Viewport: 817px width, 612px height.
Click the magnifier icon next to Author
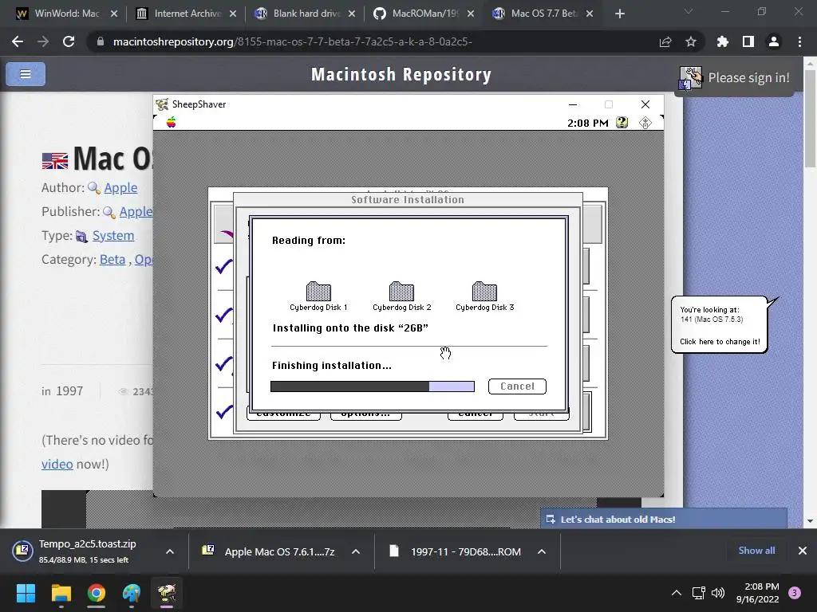pyautogui.click(x=94, y=188)
